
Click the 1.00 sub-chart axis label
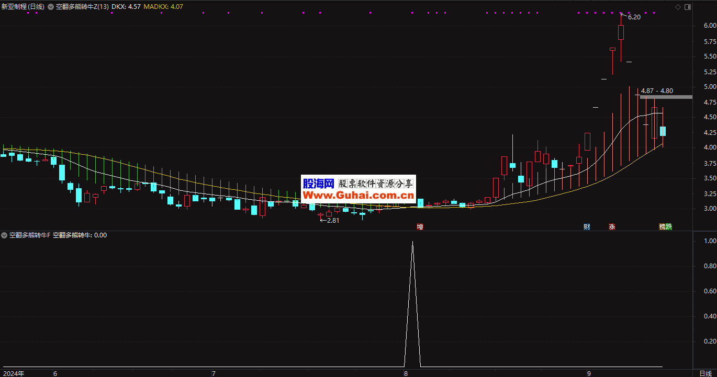click(x=710, y=241)
